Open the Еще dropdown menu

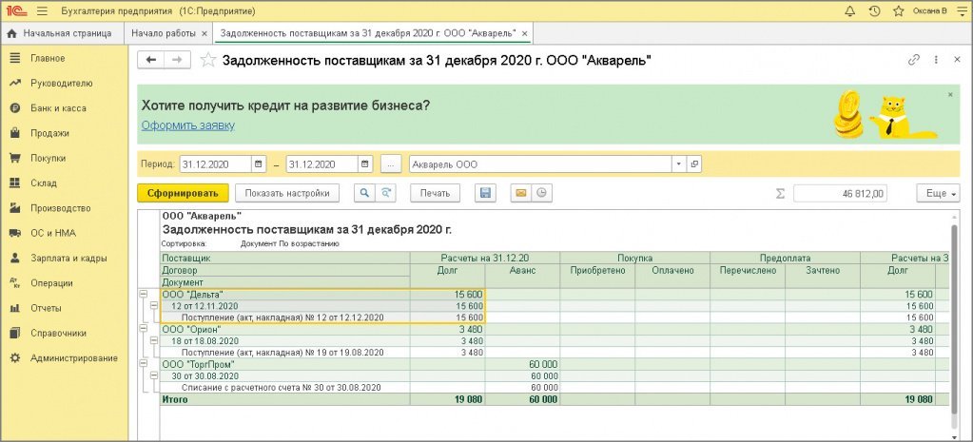coord(937,193)
